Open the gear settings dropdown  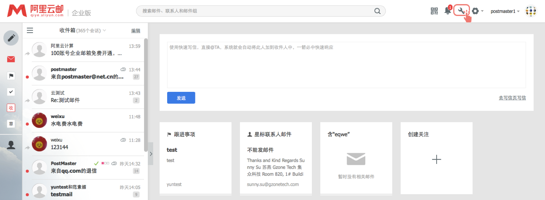click(x=477, y=11)
